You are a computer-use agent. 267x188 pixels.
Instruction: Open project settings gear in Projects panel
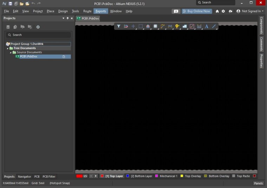pos(38,27)
